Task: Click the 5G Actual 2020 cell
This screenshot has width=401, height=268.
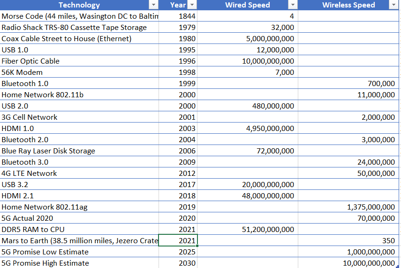Action: (79, 218)
